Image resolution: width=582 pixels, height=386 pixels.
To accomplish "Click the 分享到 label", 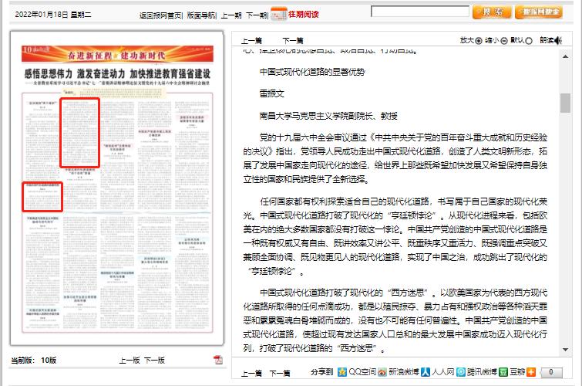I will [x=321, y=372].
